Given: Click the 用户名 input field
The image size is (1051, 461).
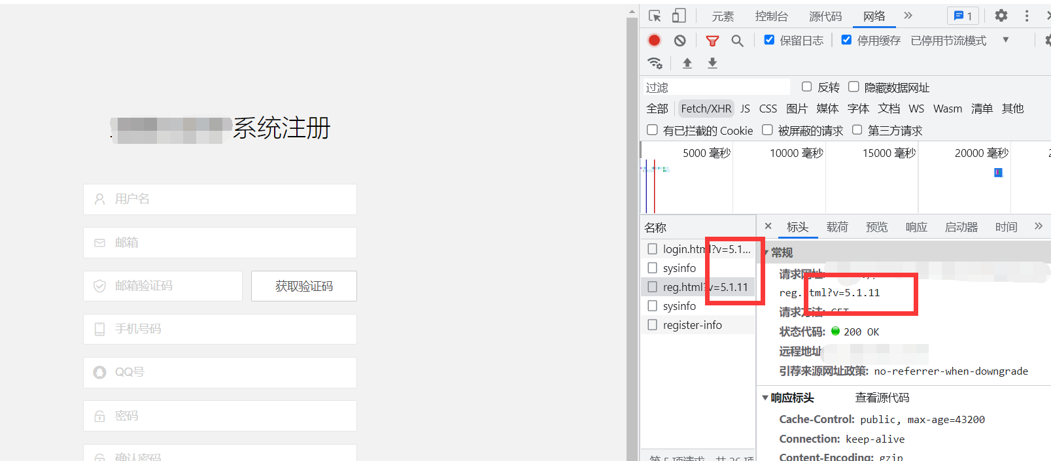Looking at the screenshot, I should coord(220,199).
